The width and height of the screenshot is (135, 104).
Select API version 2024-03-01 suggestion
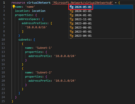(x=101, y=11)
